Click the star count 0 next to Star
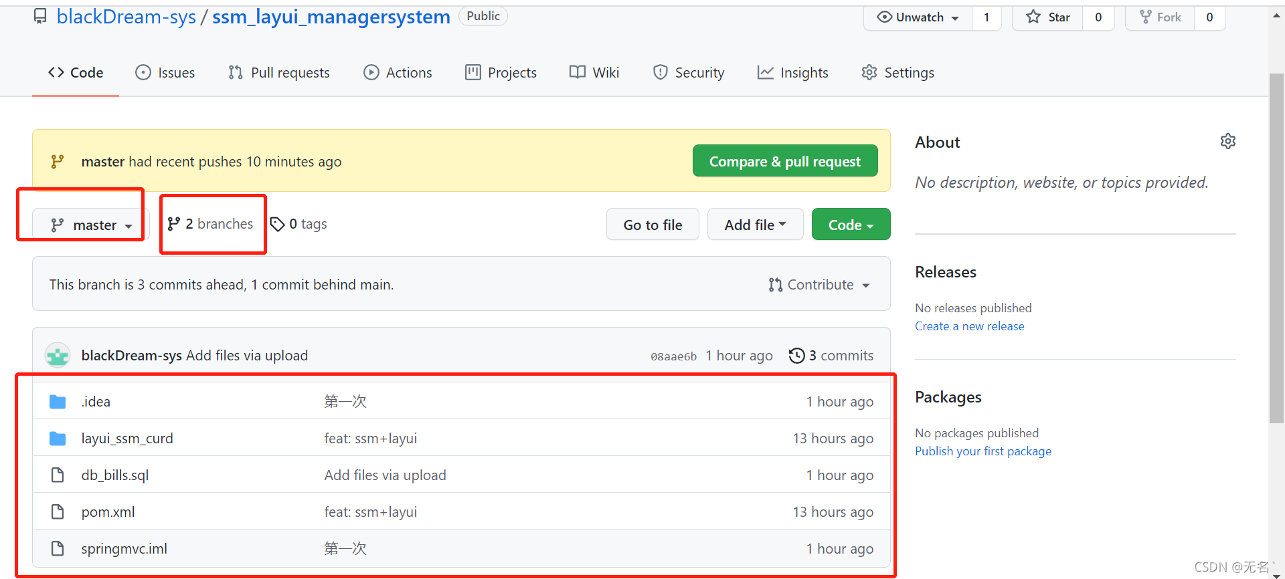The height and width of the screenshot is (579, 1285). click(1098, 17)
